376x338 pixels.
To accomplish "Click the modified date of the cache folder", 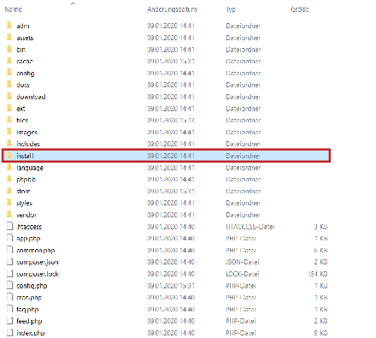I will pyautogui.click(x=171, y=62).
